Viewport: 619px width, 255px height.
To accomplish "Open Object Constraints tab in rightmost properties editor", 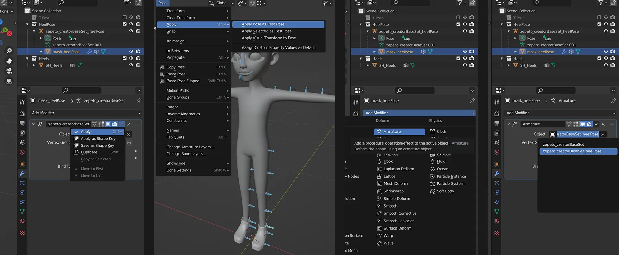I will 497,202.
